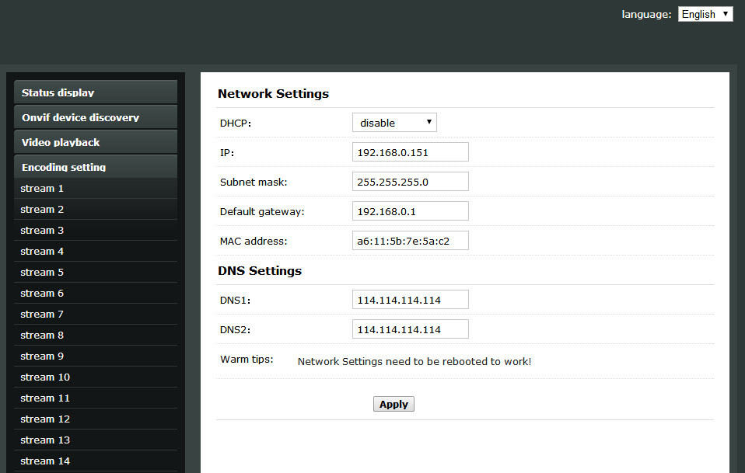Screen dimensions: 745x473
Task: Collapse the Encoding setting menu
Action: pos(96,166)
